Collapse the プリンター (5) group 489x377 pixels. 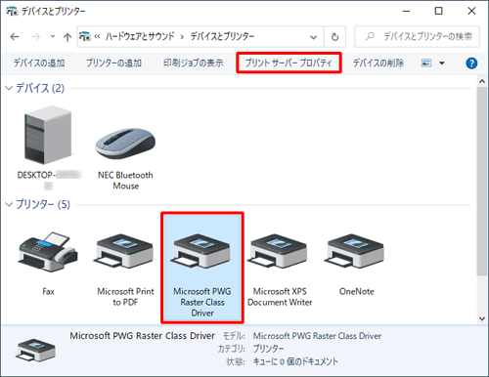click(x=9, y=204)
